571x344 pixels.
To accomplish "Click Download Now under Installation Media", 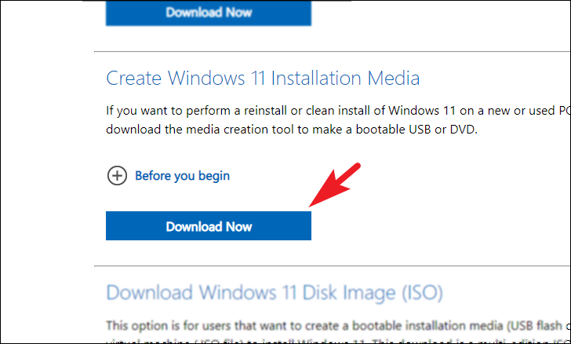I will (x=209, y=226).
